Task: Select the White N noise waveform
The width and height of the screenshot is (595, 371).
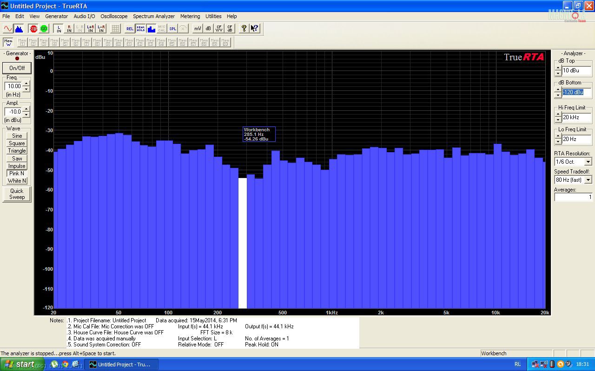Action: [17, 181]
